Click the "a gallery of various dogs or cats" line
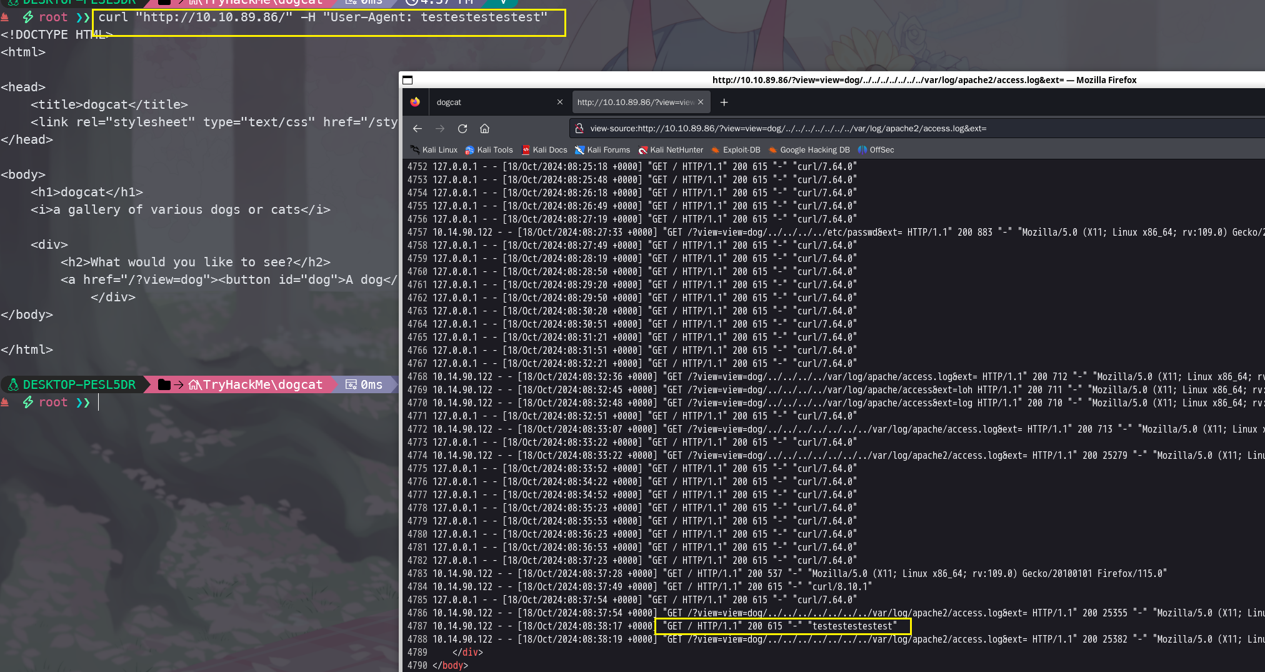The image size is (1265, 672). (x=181, y=210)
